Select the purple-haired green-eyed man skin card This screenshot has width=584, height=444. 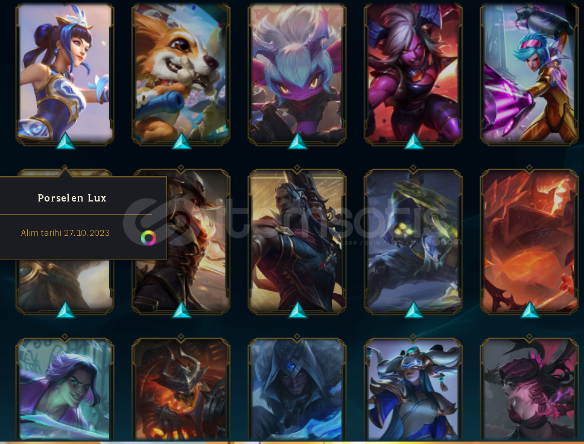(x=65, y=389)
